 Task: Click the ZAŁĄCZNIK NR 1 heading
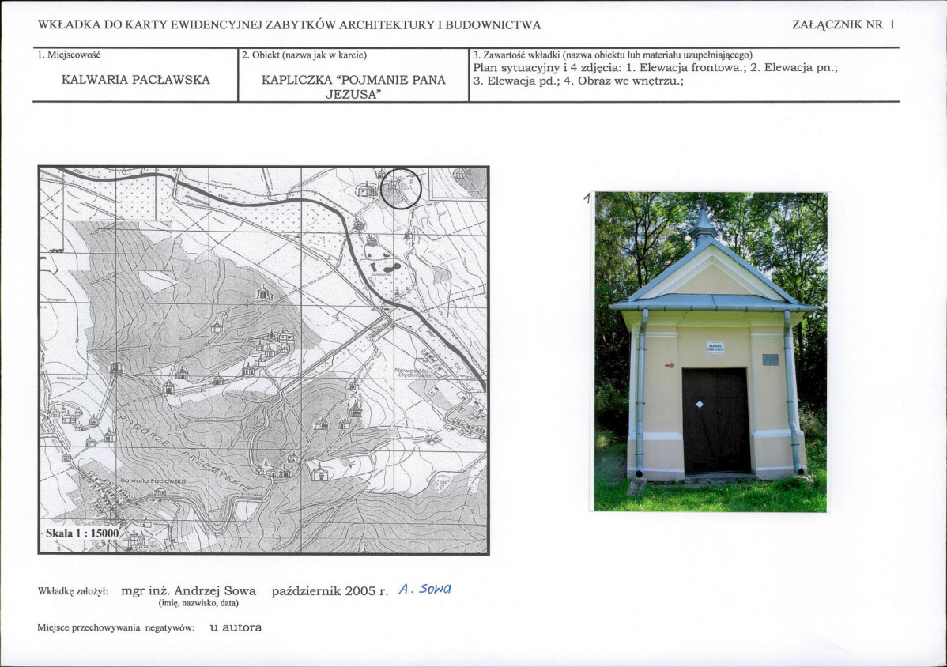[843, 24]
